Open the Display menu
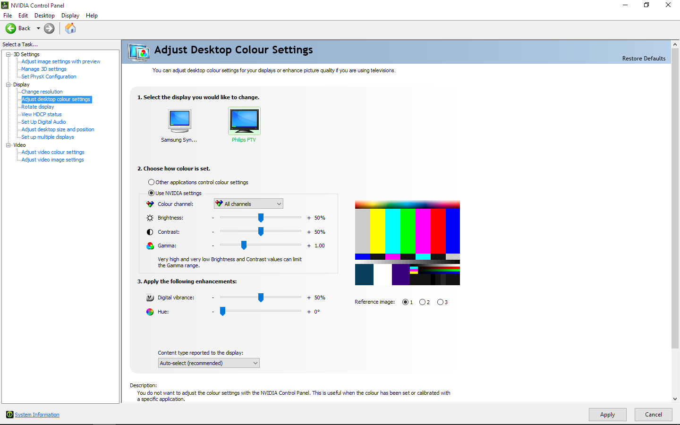This screenshot has width=680, height=425. pos(70,16)
